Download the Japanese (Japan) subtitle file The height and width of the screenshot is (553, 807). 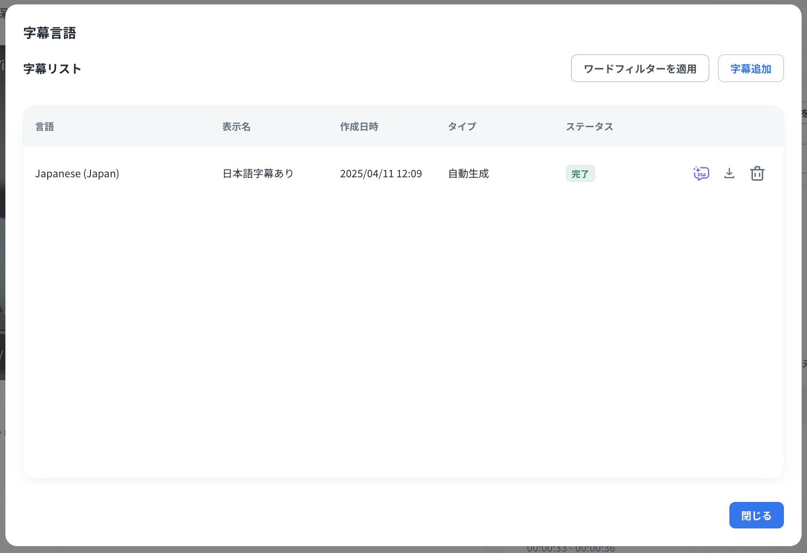point(729,173)
